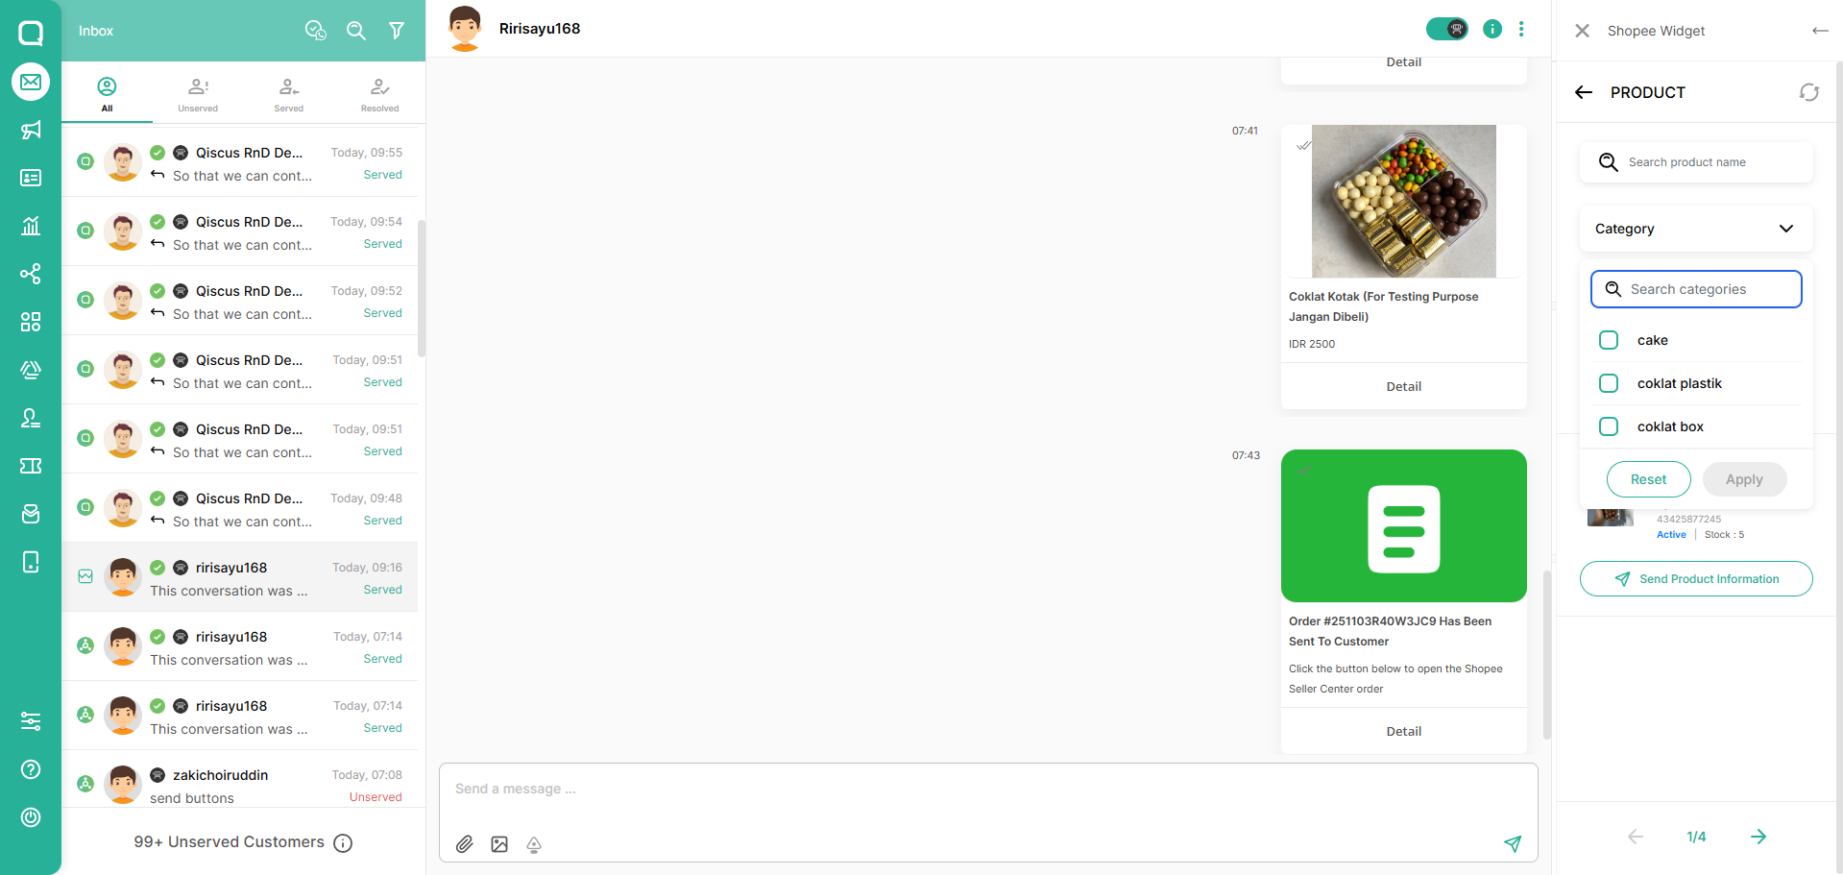Click the Ririsayu168 name in chat header
The width and height of the screenshot is (1843, 875).
(x=540, y=29)
